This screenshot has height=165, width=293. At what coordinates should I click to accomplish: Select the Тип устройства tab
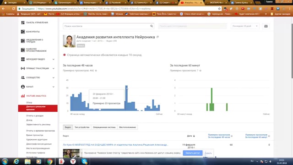tap(82, 127)
